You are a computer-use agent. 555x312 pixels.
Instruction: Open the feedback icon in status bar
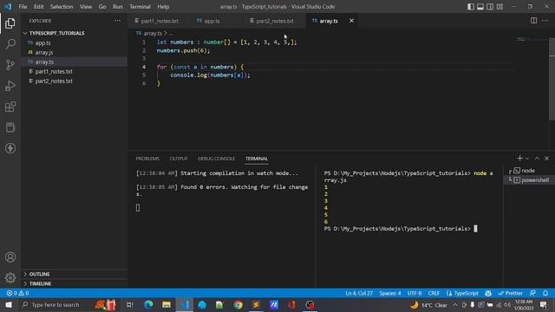tap(532, 293)
